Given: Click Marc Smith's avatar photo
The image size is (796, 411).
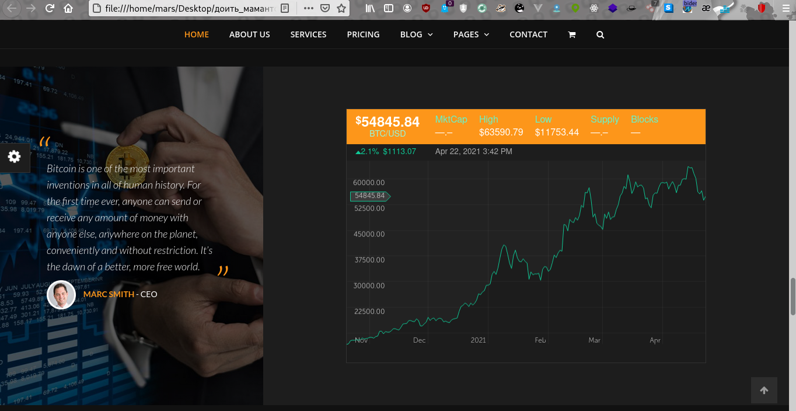Looking at the screenshot, I should coord(61,295).
